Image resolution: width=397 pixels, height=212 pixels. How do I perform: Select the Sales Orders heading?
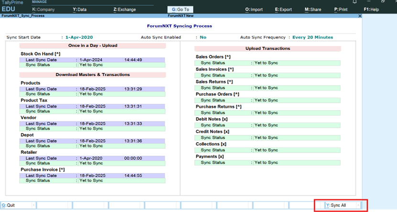tap(213, 57)
